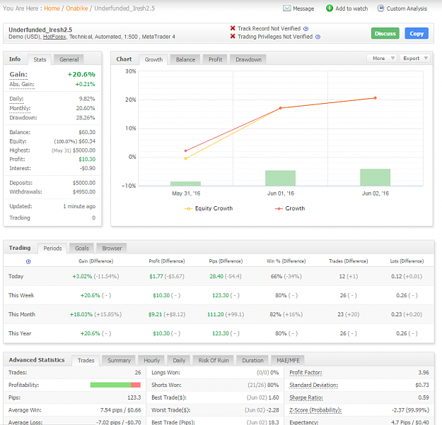Click the Gain (Difference) column header
Screen dimensions: 442x425
[x=96, y=261]
